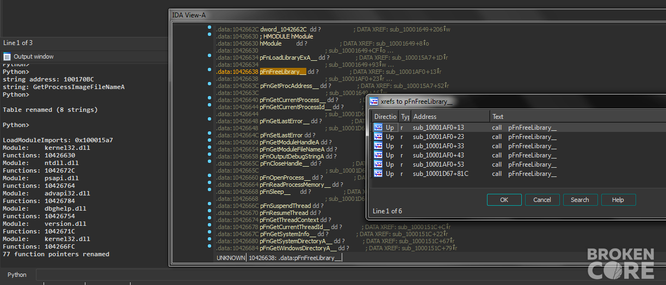Select the sub_10001AF0+23 address cell
The image size is (666, 285).
[439, 137]
